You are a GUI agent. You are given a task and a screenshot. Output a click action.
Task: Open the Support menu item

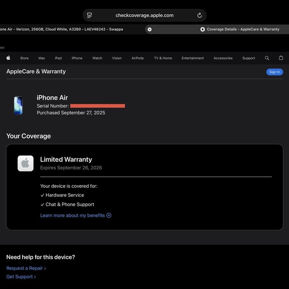tap(249, 58)
